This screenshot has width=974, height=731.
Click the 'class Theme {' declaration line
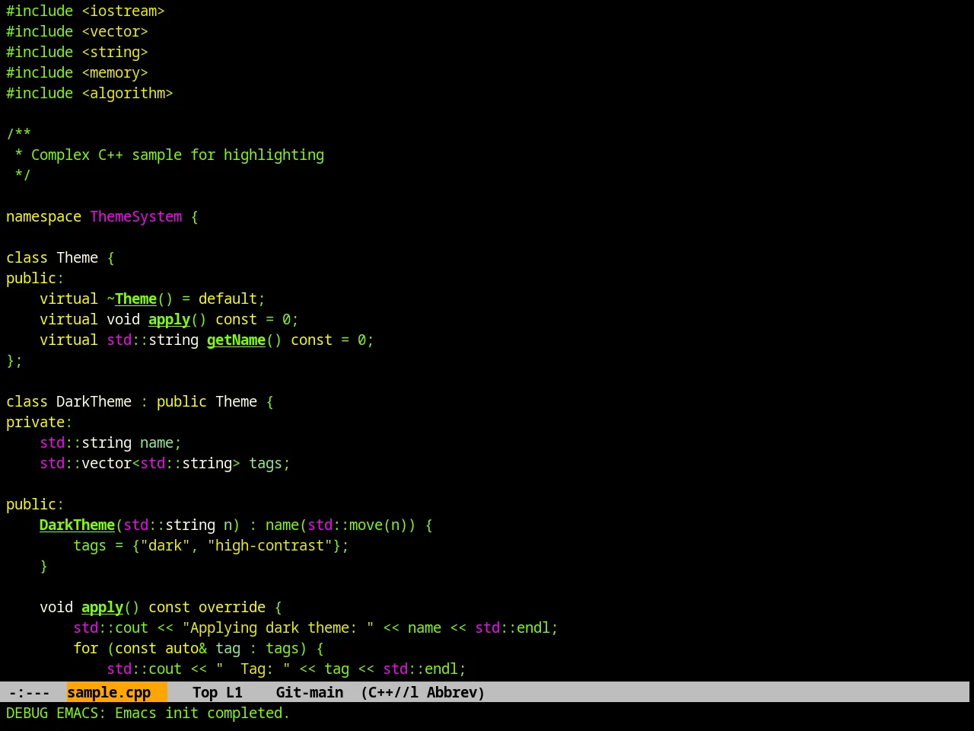tap(60, 257)
